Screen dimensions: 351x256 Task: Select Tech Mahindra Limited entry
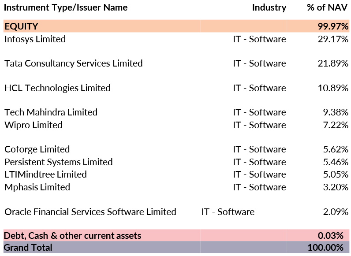(x=51, y=112)
